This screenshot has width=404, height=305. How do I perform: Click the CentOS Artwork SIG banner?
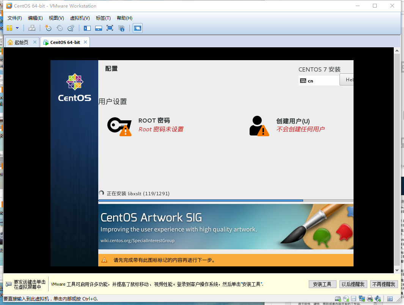click(x=226, y=227)
